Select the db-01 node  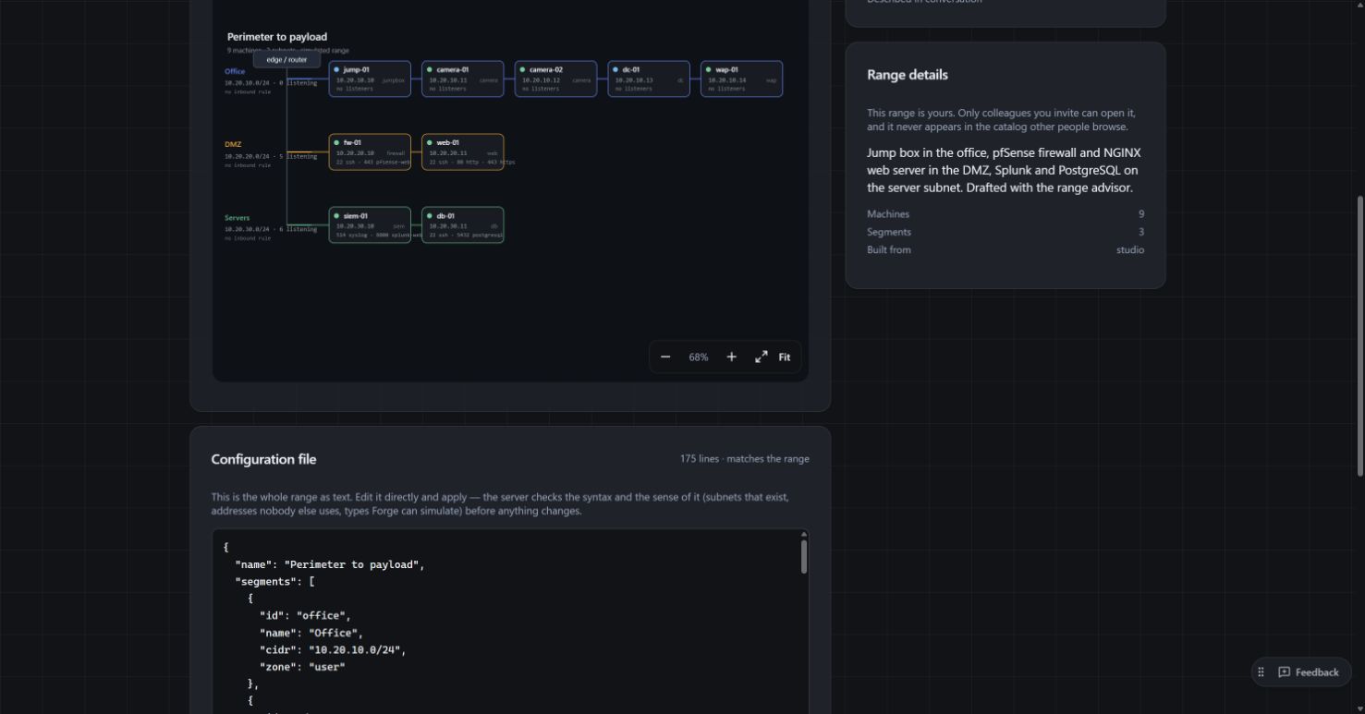click(x=463, y=225)
